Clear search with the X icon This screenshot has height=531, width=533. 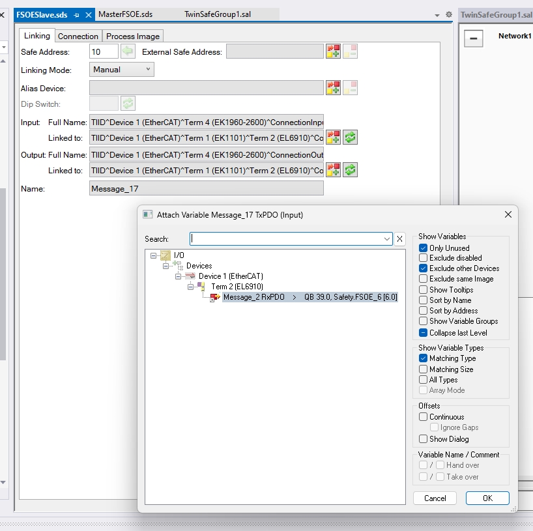(x=400, y=239)
